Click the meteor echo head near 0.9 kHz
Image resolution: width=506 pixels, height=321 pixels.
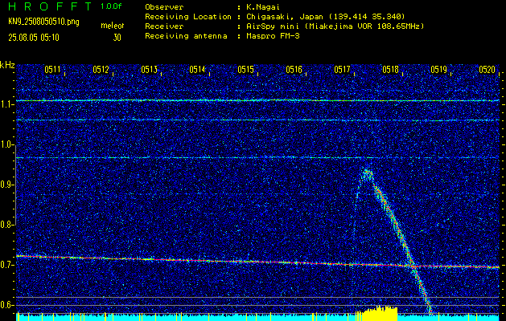click(367, 173)
